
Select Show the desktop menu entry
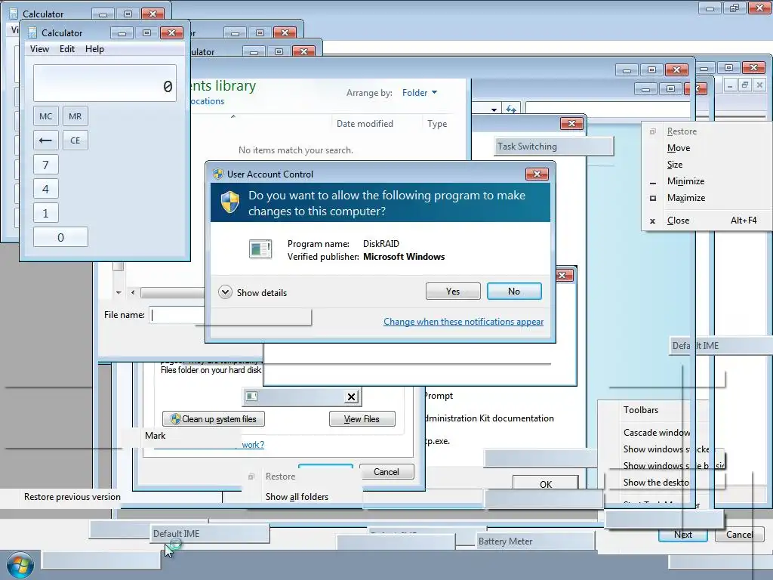pyautogui.click(x=656, y=483)
